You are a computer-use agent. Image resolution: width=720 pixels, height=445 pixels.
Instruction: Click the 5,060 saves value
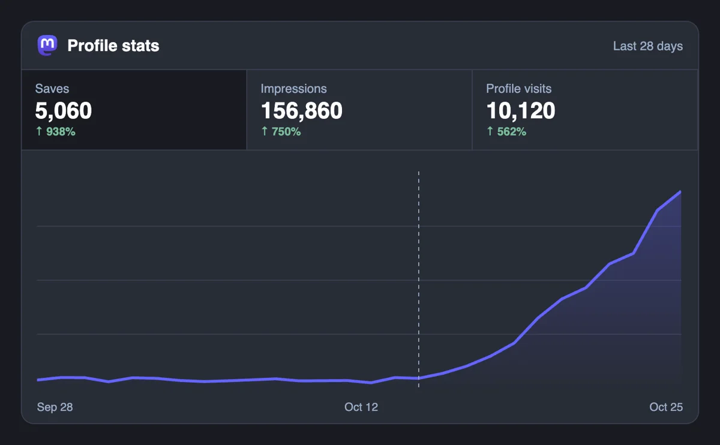(x=64, y=111)
